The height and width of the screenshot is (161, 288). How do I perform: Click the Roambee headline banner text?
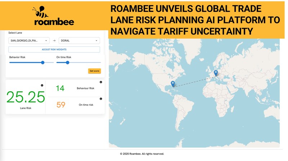coord(195,20)
